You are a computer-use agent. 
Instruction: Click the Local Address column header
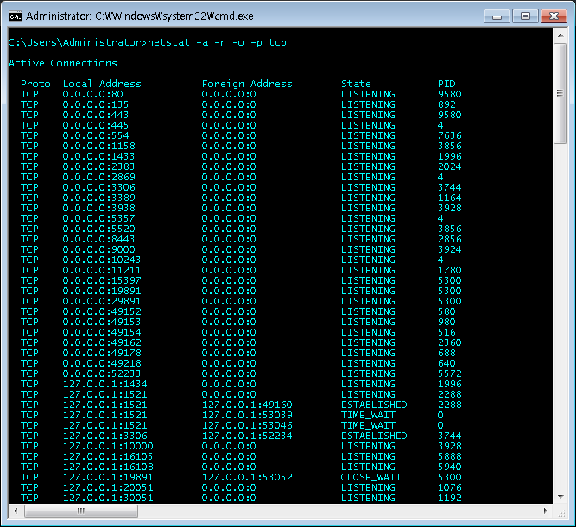102,84
